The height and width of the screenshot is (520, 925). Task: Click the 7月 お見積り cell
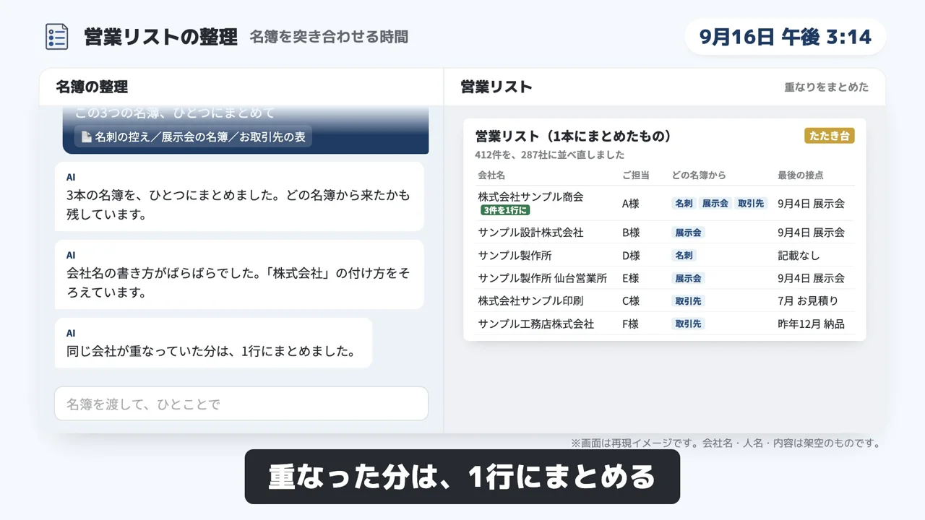(x=808, y=300)
